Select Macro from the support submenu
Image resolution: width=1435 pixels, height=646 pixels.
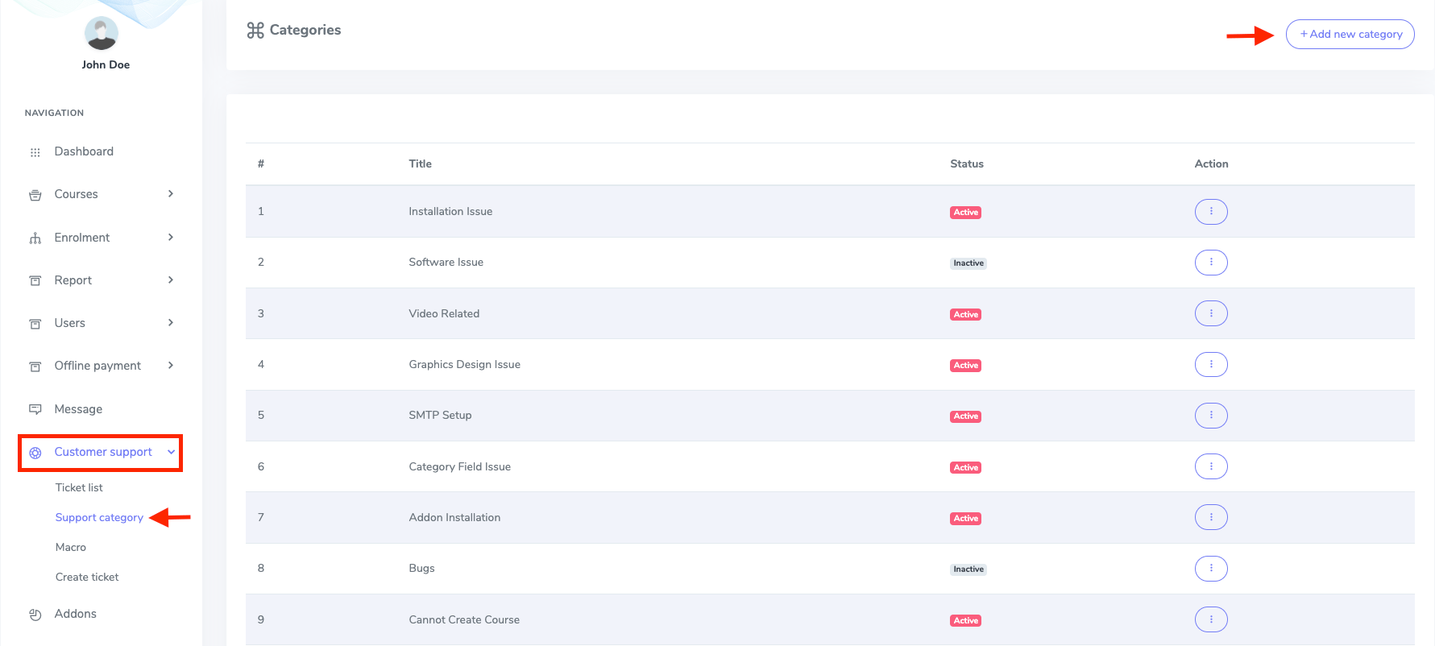[x=71, y=547]
